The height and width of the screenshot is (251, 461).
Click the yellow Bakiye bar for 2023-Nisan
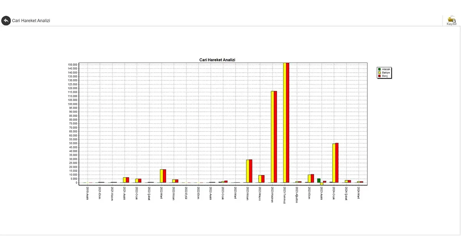coord(248,171)
